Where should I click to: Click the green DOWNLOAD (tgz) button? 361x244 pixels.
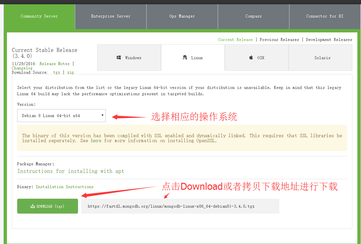click(x=47, y=206)
